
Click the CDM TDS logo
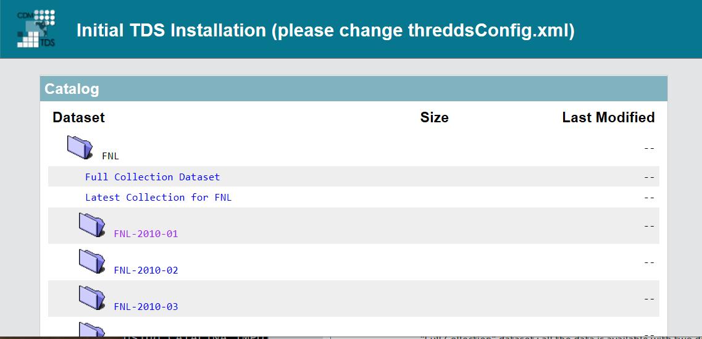click(x=36, y=28)
